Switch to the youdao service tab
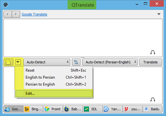The width and height of the screenshot is (166, 116). click(133, 109)
